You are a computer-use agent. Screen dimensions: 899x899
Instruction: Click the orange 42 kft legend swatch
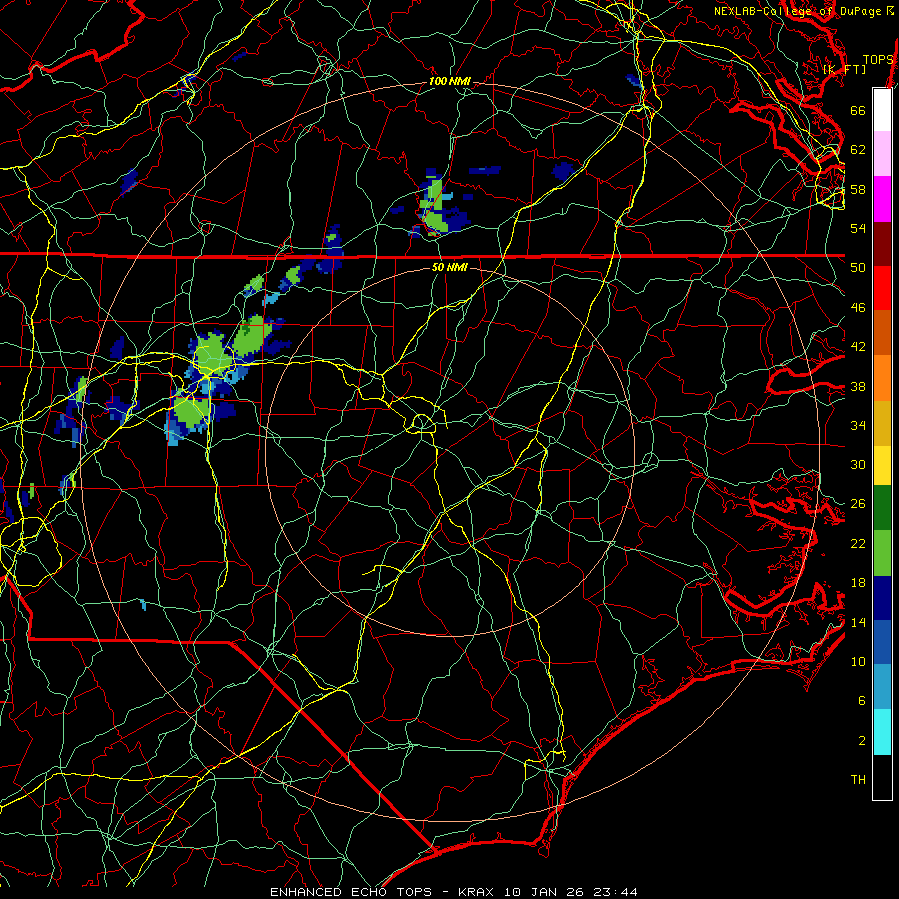coord(882,378)
